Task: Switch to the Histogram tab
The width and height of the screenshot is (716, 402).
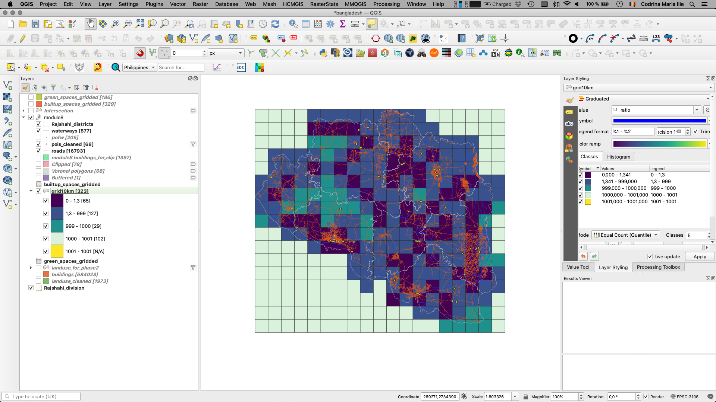Action: coord(619,157)
